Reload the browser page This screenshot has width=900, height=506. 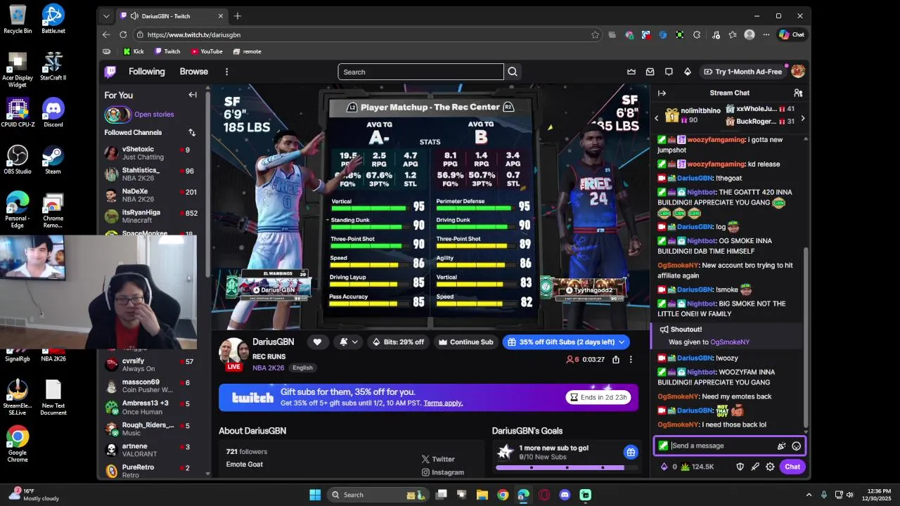pyautogui.click(x=123, y=34)
